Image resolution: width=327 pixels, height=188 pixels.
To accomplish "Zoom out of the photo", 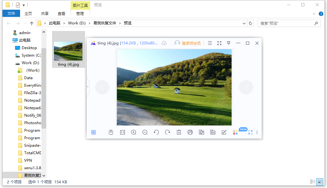I will click(x=145, y=132).
